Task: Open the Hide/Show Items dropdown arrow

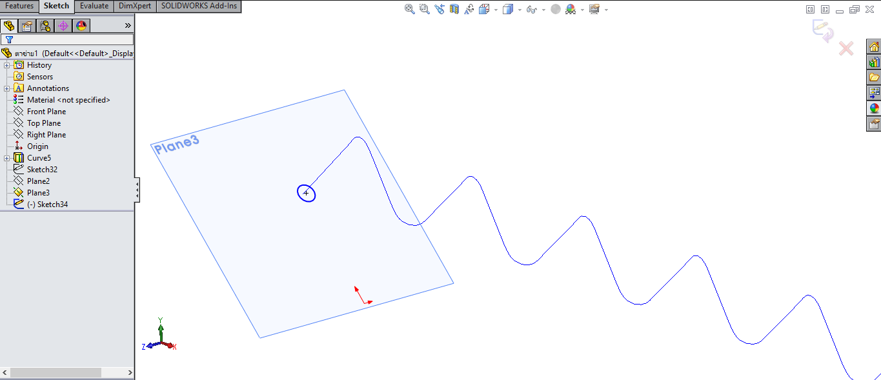Action: [x=543, y=10]
